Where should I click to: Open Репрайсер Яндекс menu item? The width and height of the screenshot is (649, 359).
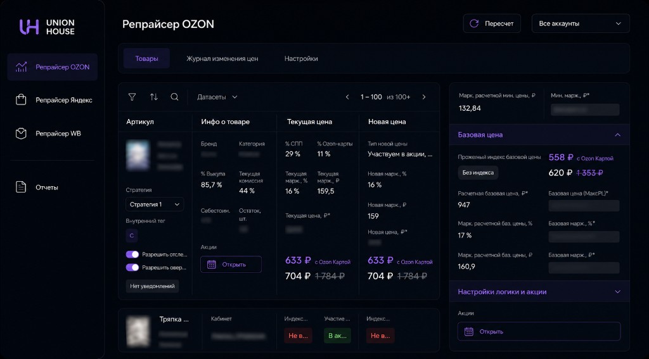click(53, 99)
